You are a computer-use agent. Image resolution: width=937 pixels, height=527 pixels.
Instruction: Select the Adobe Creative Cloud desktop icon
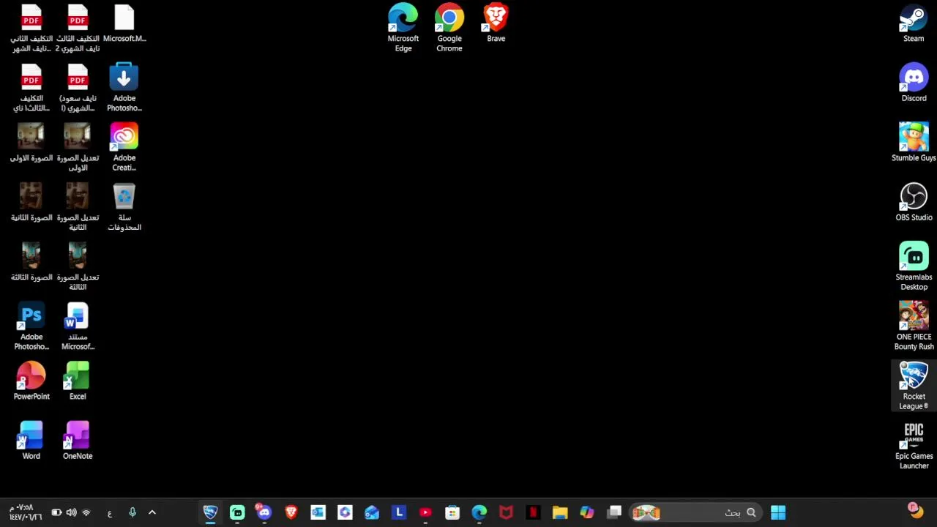[x=124, y=147]
